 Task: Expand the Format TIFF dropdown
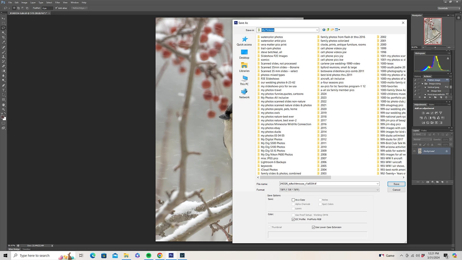coord(329,190)
